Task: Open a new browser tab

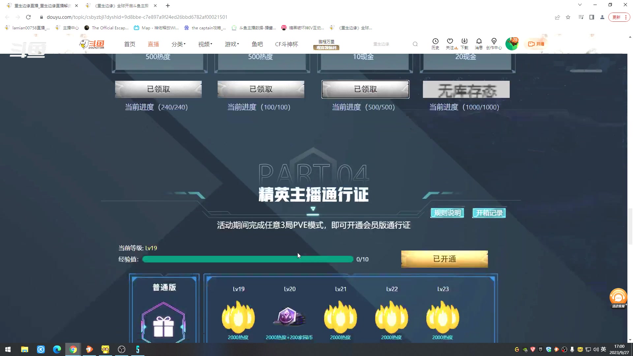Action: (167, 6)
